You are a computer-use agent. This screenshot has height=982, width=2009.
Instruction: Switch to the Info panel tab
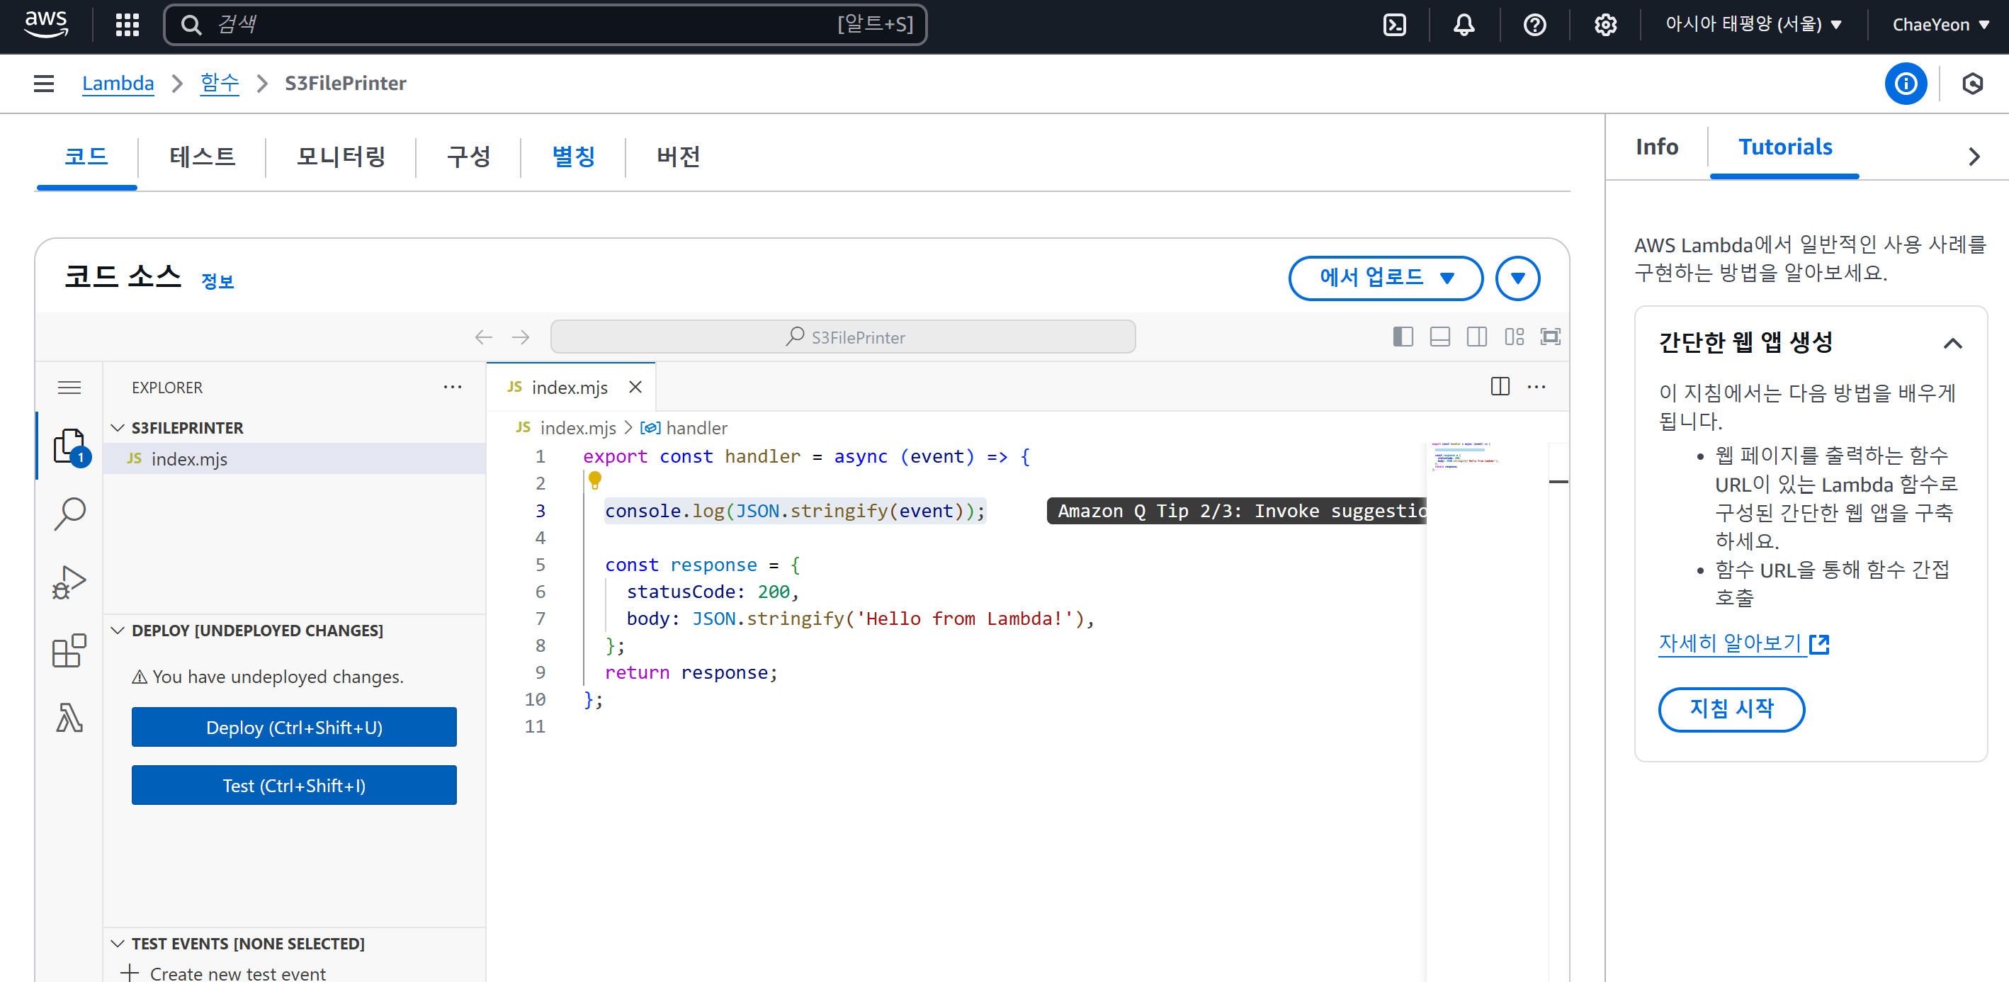1656,147
